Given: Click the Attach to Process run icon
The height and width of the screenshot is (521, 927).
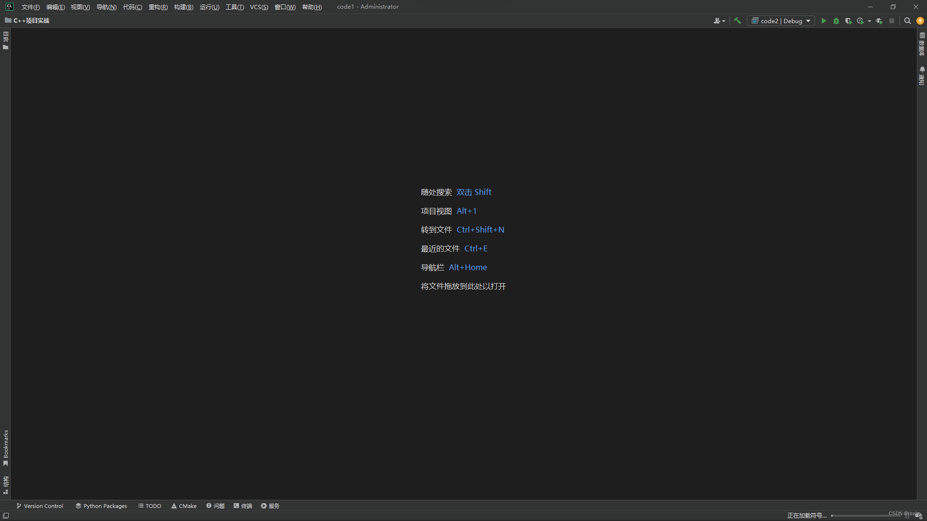Looking at the screenshot, I should pyautogui.click(x=879, y=21).
